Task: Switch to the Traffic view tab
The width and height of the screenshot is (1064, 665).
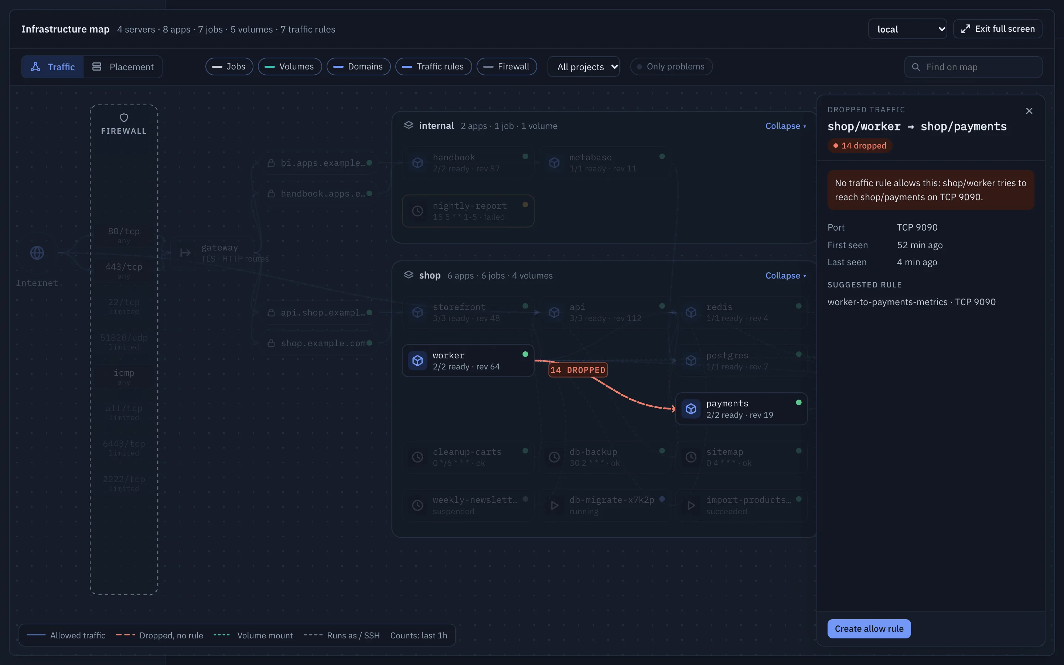Action: (x=52, y=67)
